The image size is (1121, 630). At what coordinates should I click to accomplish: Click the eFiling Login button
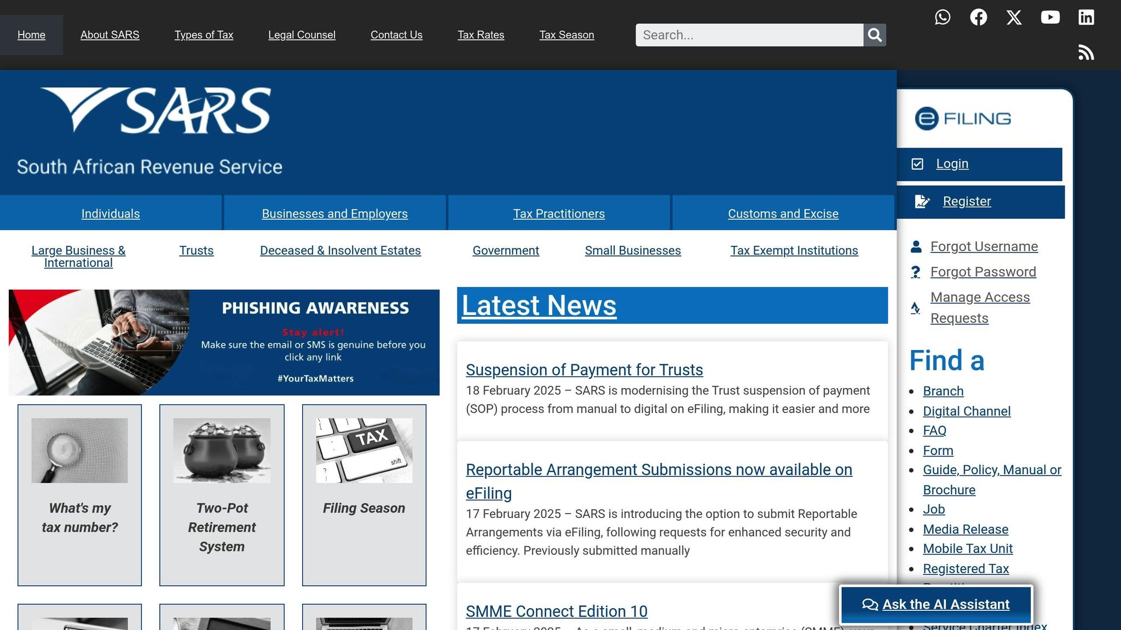coord(979,164)
